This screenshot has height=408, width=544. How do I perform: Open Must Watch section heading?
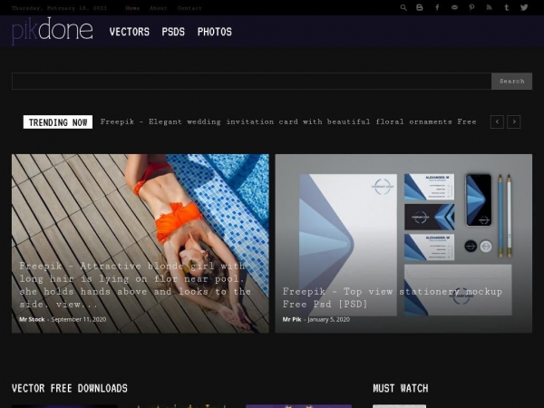coord(401,388)
